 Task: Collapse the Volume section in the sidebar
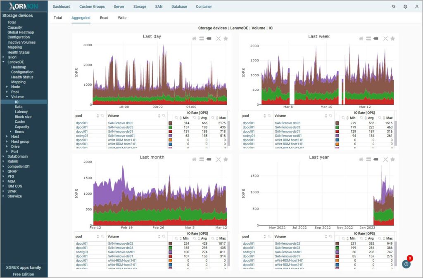pos(8,97)
